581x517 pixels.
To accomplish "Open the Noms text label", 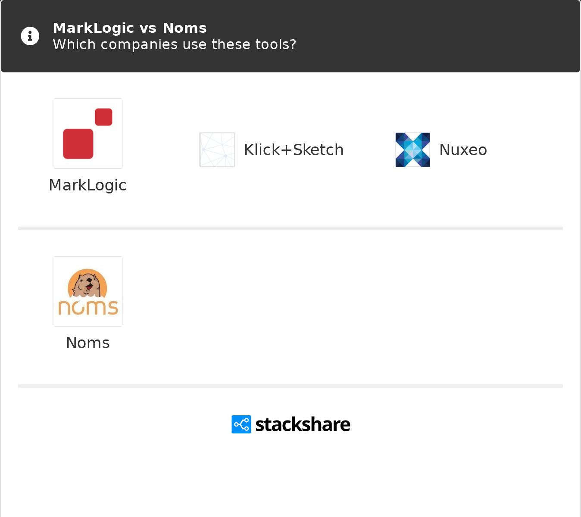I will pos(88,343).
